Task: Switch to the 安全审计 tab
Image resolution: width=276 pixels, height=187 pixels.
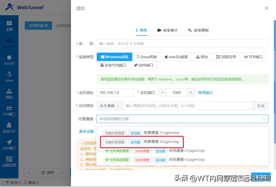Action: click(167, 30)
